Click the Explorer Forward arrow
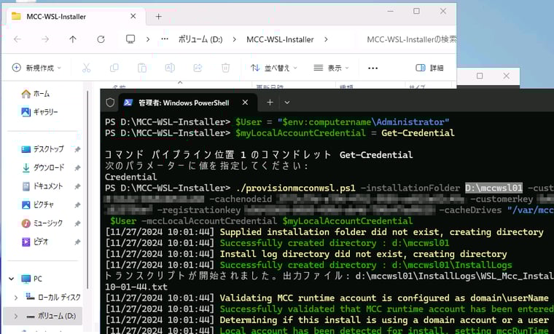This screenshot has width=554, height=334. point(45,39)
